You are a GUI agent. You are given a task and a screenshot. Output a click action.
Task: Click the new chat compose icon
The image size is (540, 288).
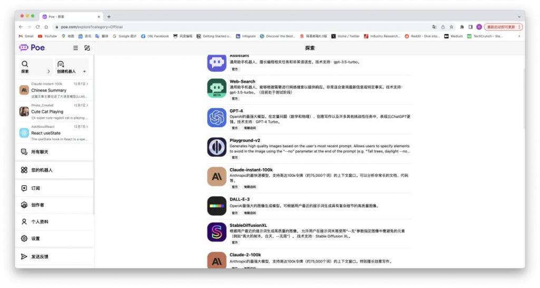pos(87,48)
